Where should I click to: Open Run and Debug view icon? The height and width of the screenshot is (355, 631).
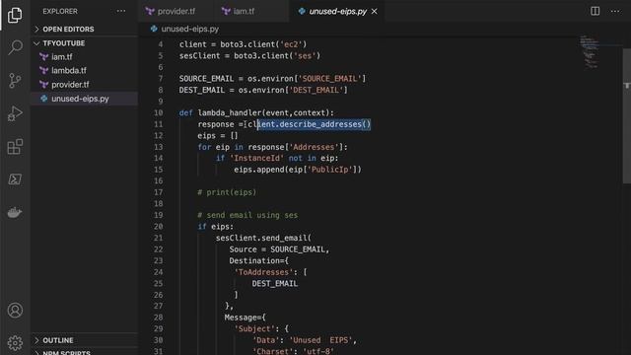tap(15, 113)
